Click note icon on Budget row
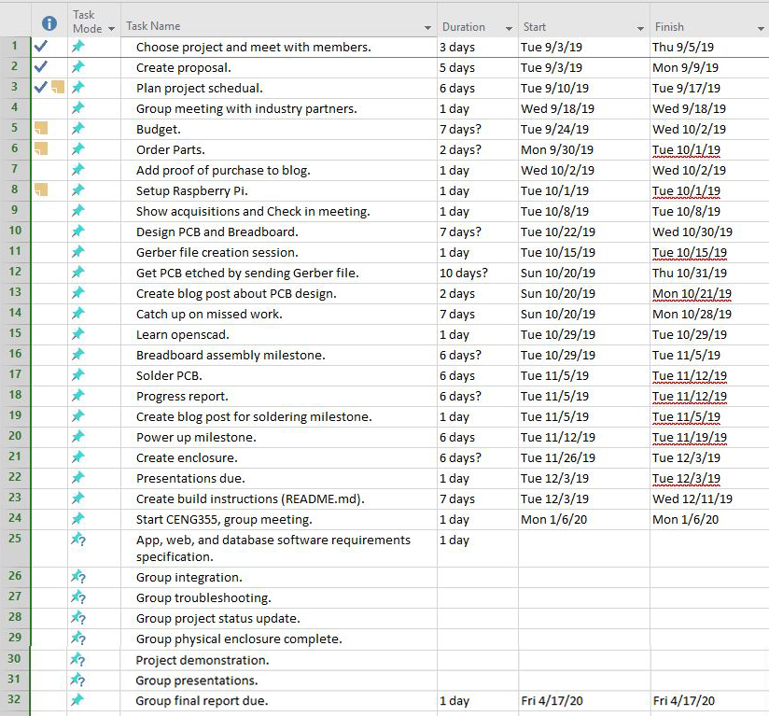The height and width of the screenshot is (716, 769). (41, 129)
